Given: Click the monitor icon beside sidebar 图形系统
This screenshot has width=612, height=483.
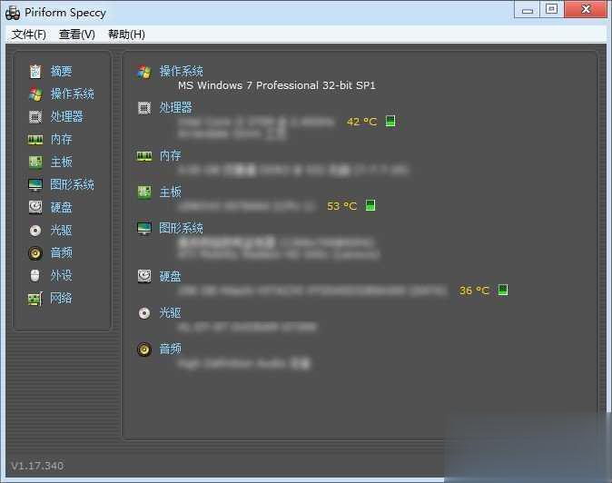Looking at the screenshot, I should click(35, 184).
